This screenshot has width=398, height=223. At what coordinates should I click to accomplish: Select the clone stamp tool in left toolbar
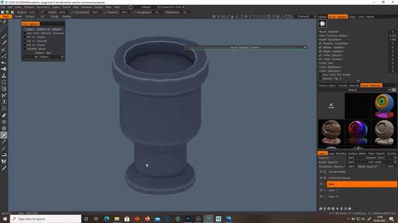(x=4, y=76)
